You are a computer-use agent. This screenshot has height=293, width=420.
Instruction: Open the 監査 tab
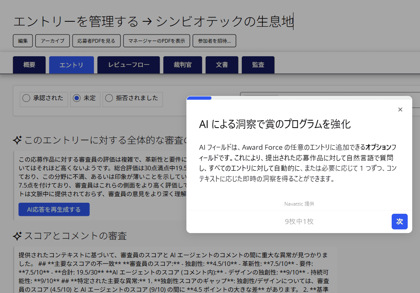(258, 65)
